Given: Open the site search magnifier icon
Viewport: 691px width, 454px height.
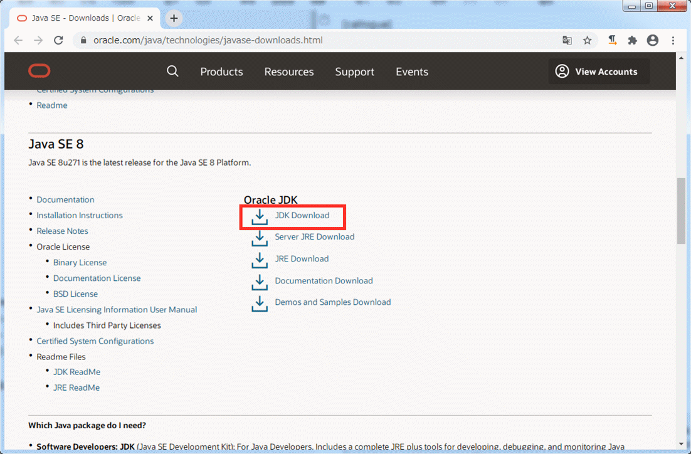Looking at the screenshot, I should pyautogui.click(x=172, y=71).
